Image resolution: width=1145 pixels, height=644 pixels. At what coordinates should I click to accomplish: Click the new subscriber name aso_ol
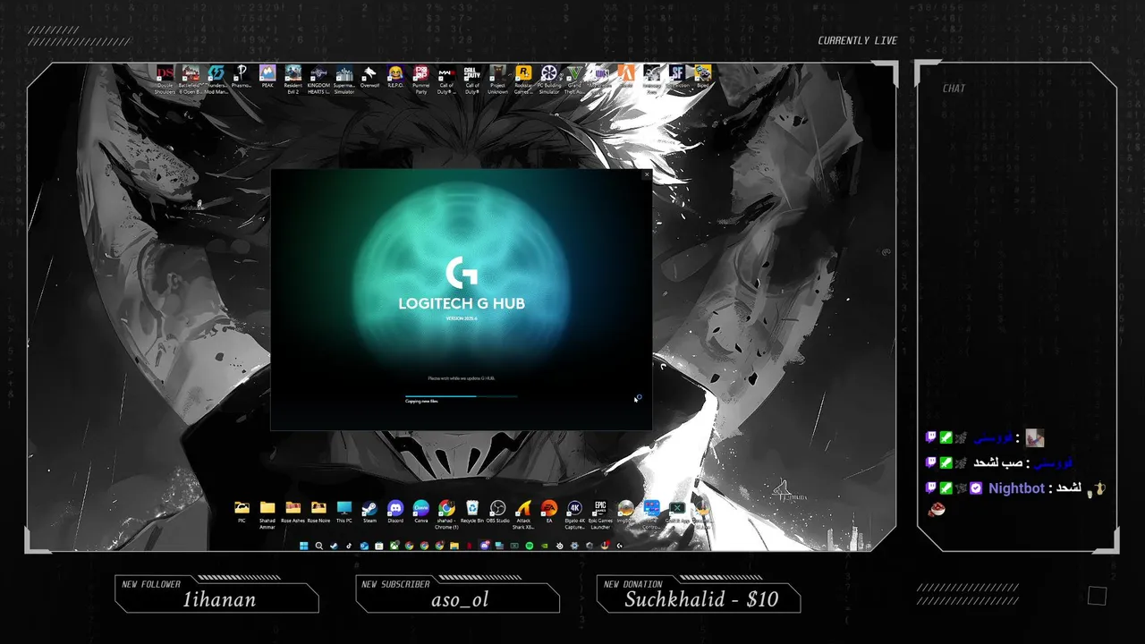(x=460, y=599)
